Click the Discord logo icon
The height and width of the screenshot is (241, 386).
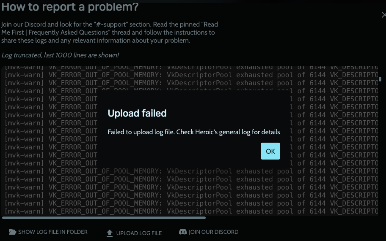pyautogui.click(x=183, y=232)
